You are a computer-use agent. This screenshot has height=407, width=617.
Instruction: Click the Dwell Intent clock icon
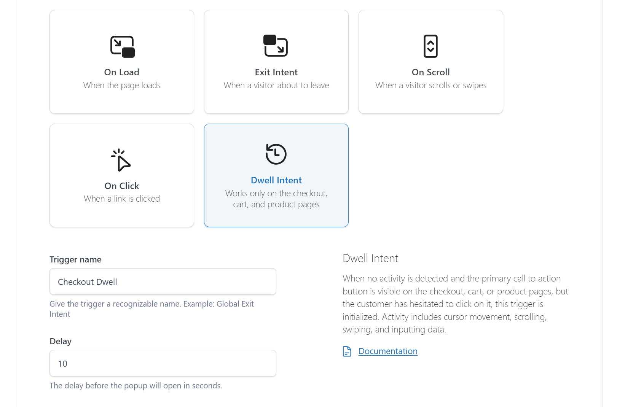point(276,154)
